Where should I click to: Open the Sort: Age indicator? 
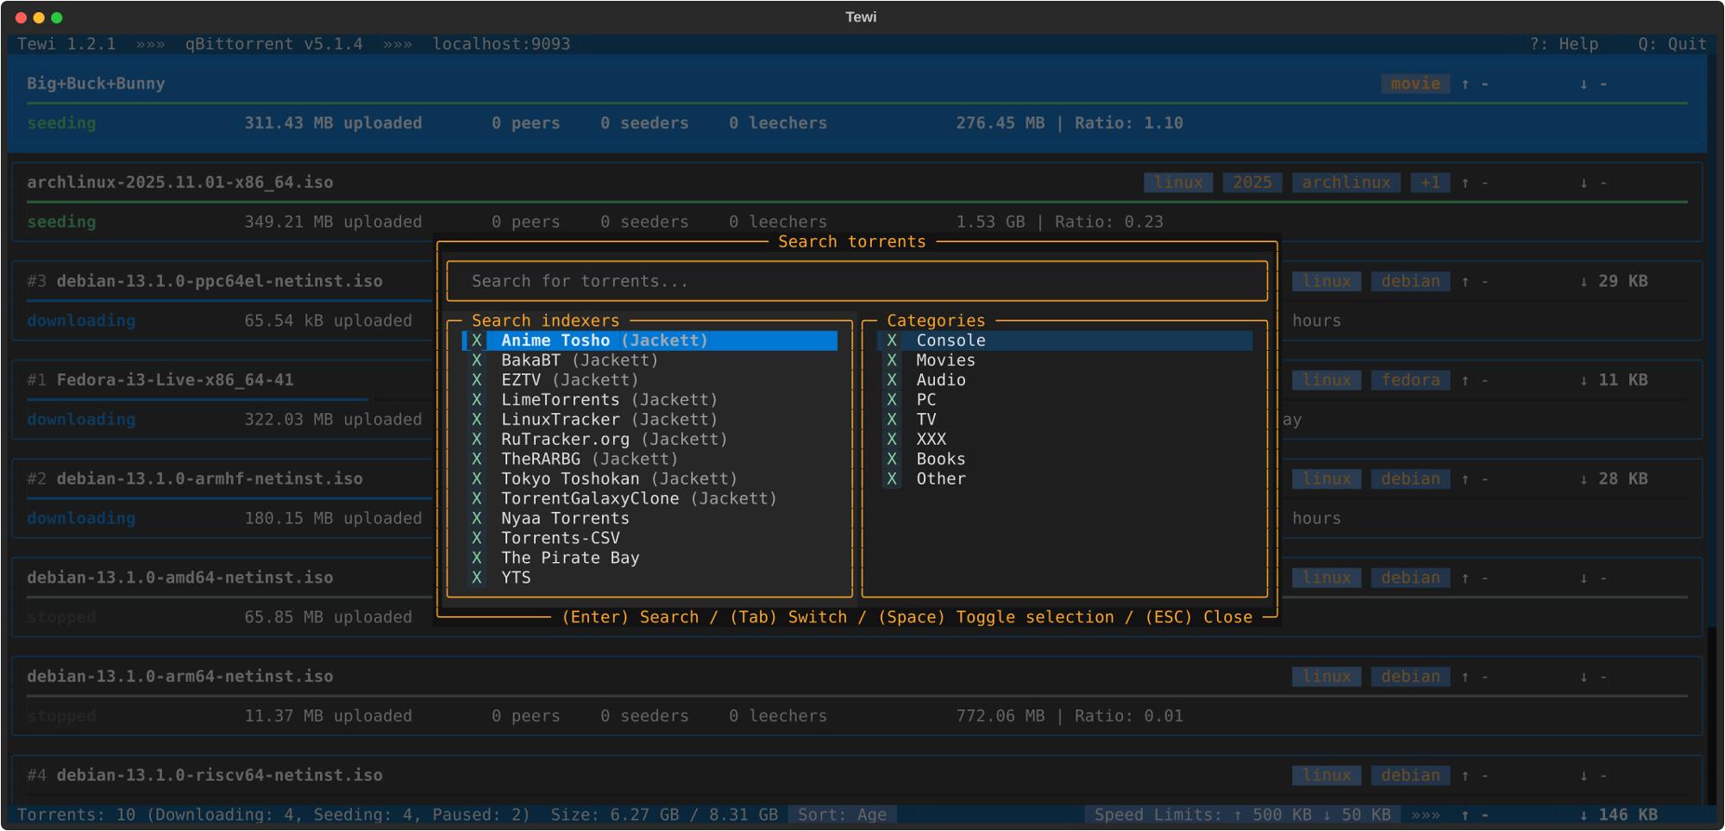842,815
